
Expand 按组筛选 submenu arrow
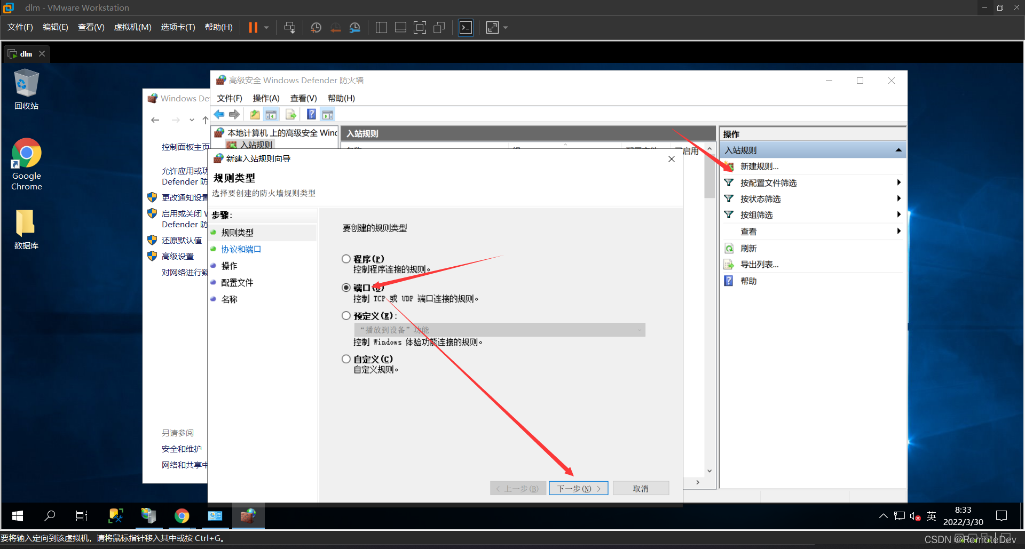[899, 214]
